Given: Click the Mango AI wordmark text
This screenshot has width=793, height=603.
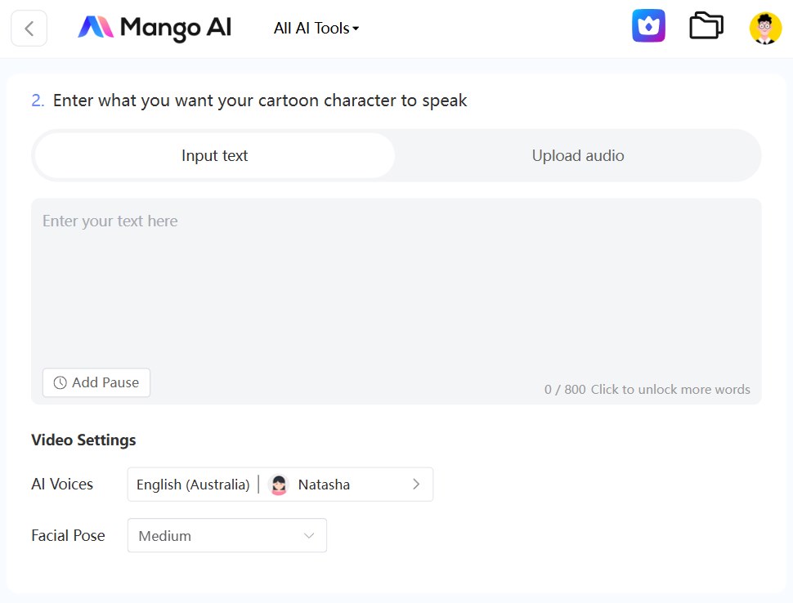Looking at the screenshot, I should 176,28.
